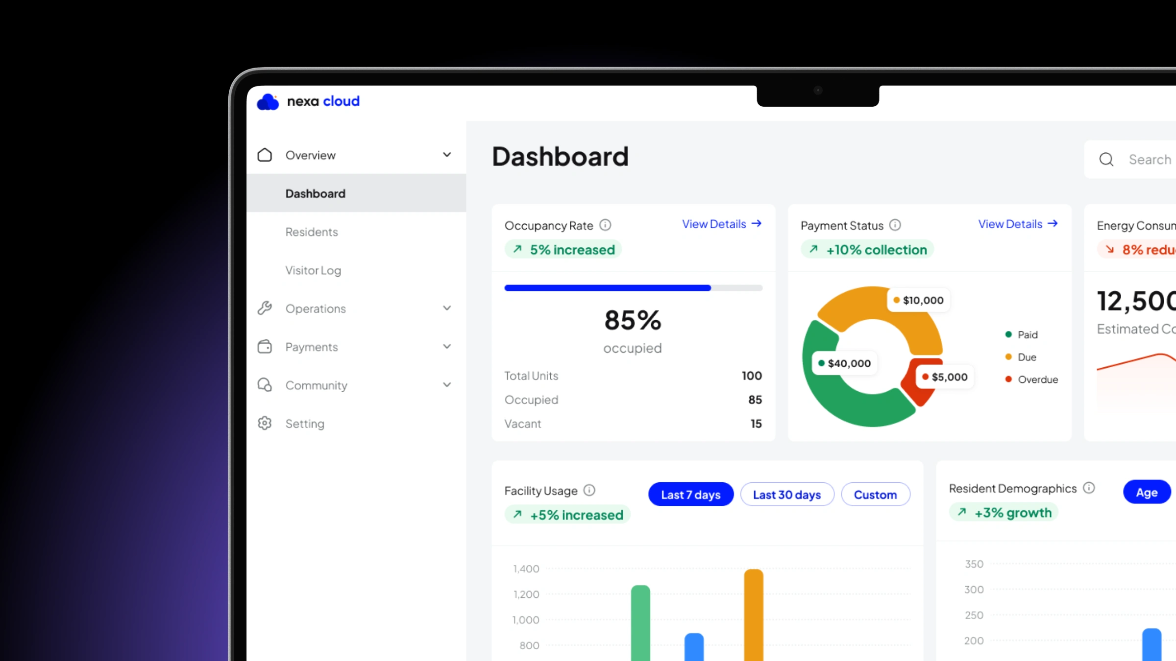Open Visitor Log in the sidebar

[313, 270]
